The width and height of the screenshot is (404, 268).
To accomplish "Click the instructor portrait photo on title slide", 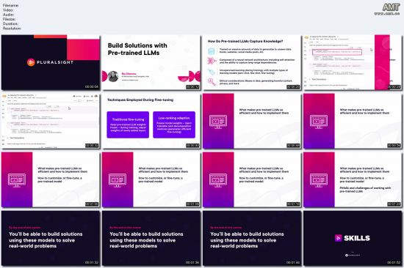I will 113,76.
